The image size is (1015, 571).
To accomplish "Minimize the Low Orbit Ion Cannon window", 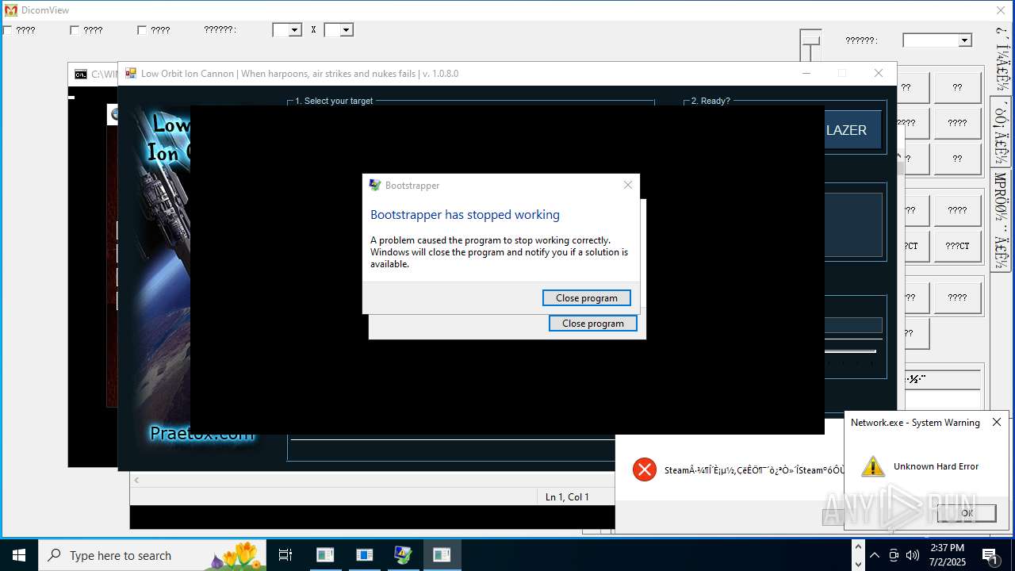I will click(x=806, y=74).
